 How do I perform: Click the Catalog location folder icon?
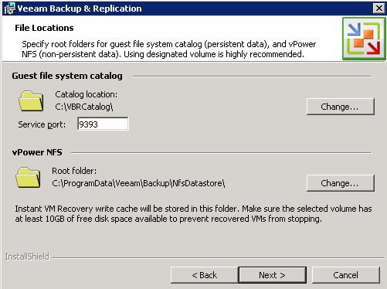[31, 101]
